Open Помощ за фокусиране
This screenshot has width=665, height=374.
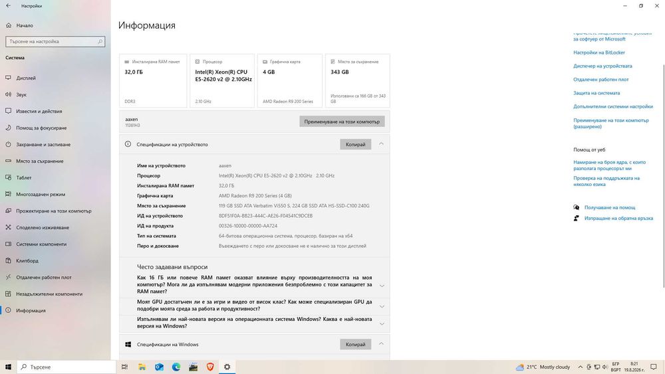[41, 128]
